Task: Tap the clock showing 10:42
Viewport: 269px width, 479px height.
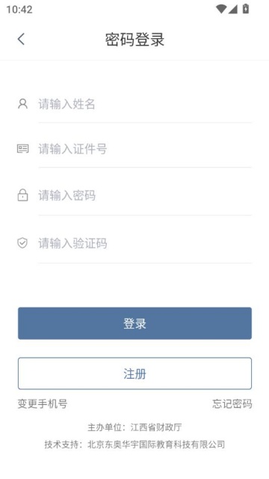Action: click(19, 10)
